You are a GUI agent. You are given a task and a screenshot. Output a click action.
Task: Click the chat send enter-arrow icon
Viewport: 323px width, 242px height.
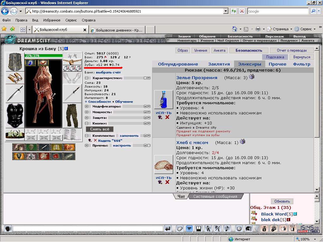click(x=168, y=229)
